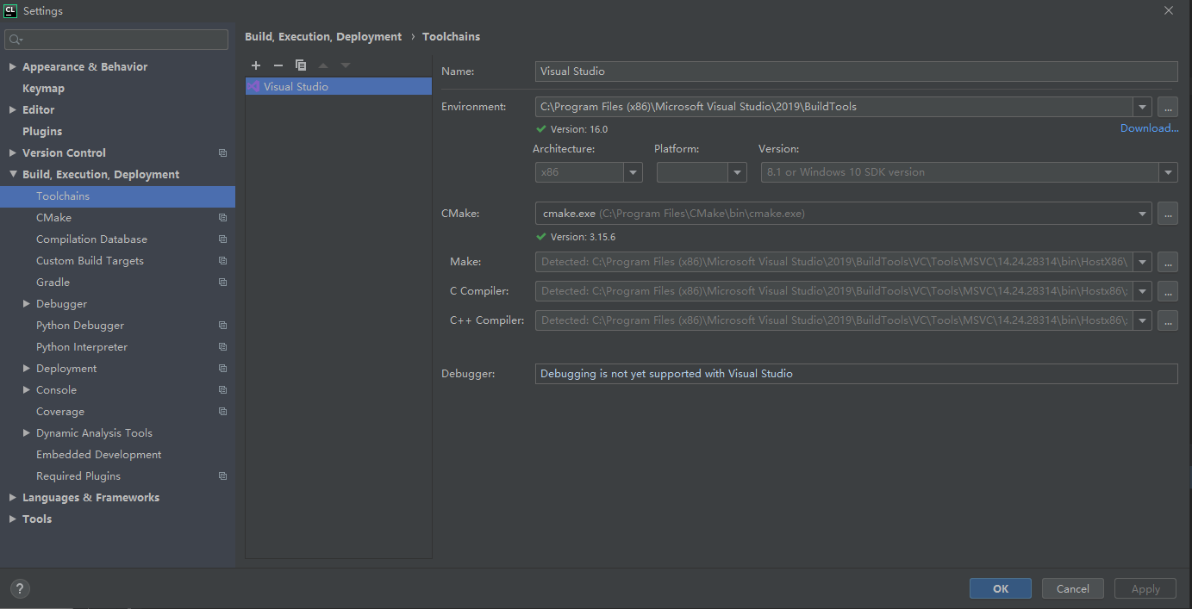Browse Environment path using its ellipsis button

[x=1168, y=107]
